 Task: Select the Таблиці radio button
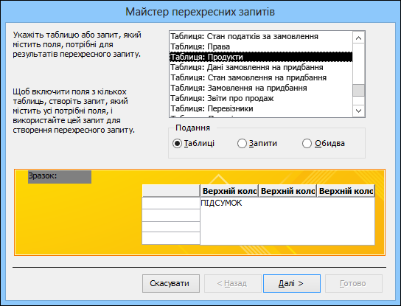point(193,144)
